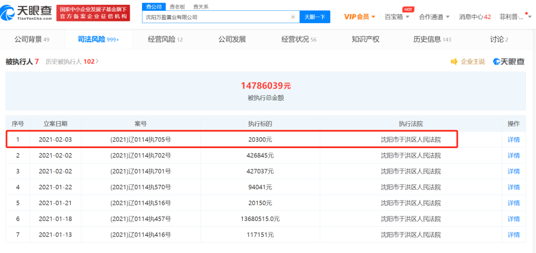Click the amount 426845元
536x253 pixels.
pyautogui.click(x=260, y=155)
